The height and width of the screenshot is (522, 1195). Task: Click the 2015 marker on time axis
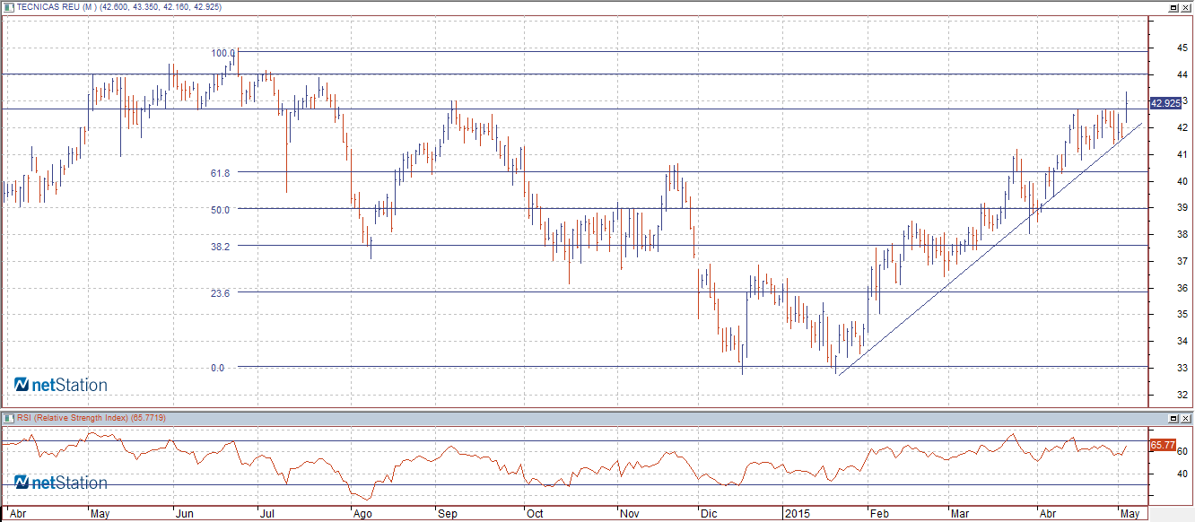click(796, 515)
